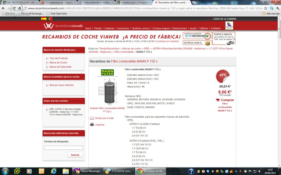Viewport: 281px width, 175px height.
Task: Select the OPEL ASTRA H Ranchera saved car
Action: click(66, 112)
